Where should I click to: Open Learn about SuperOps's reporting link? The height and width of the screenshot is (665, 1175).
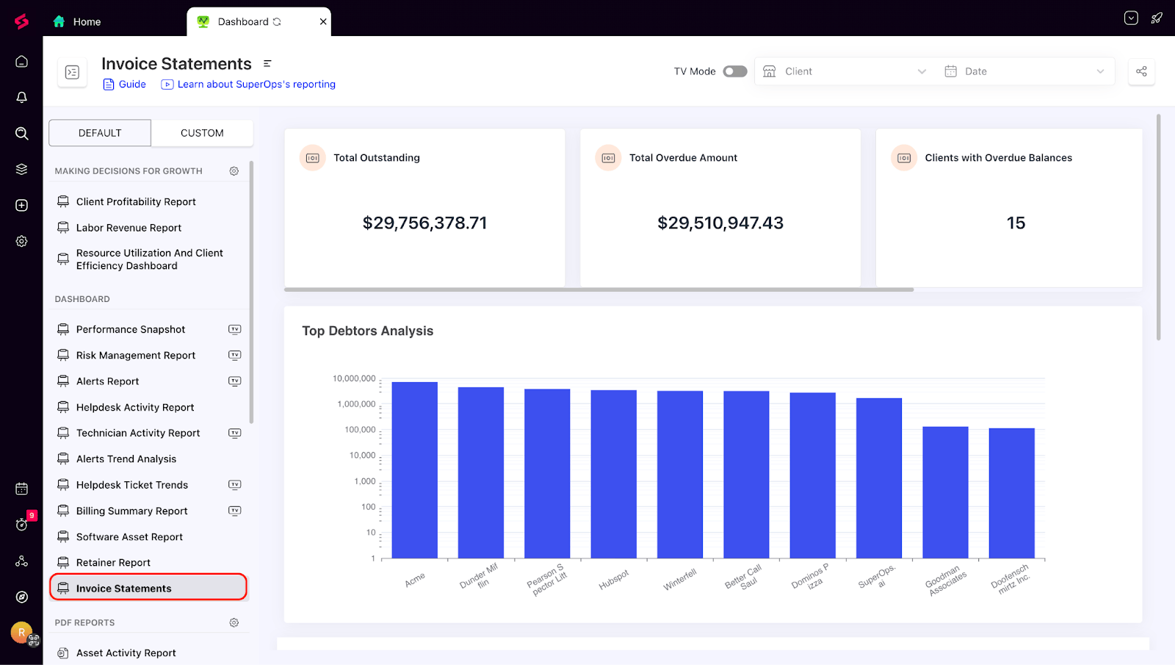[x=249, y=85]
